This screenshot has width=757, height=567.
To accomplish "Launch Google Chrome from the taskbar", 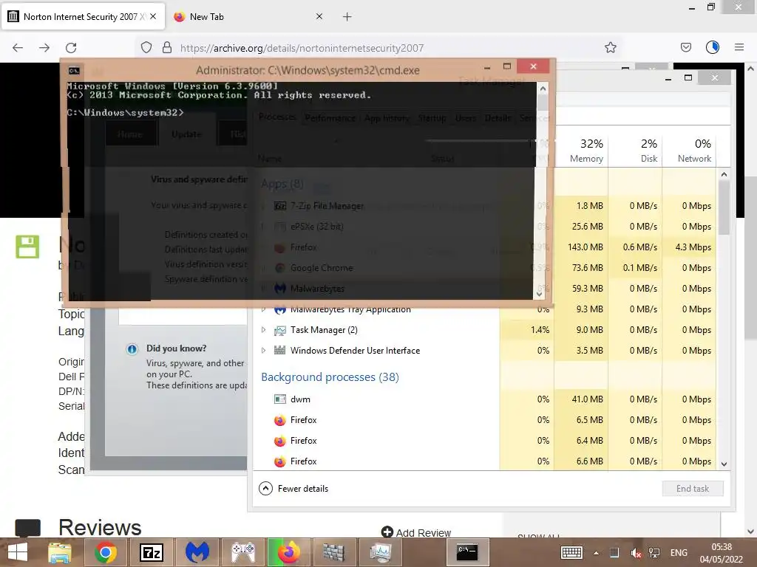I will point(105,552).
